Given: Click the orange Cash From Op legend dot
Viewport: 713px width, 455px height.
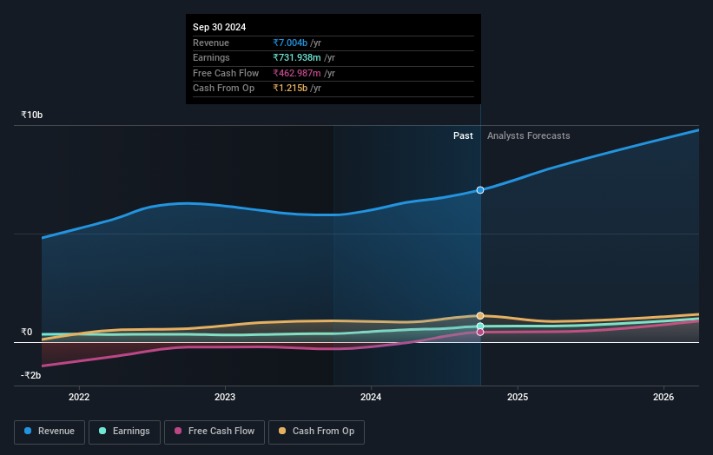Looking at the screenshot, I should click(x=282, y=431).
